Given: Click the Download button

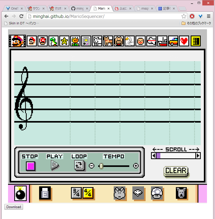Looking at the screenshot, I should [x=13, y=207].
